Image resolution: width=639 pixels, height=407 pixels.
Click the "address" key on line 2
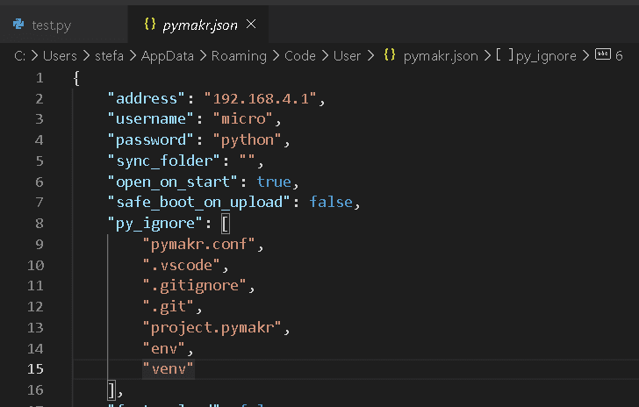point(147,98)
